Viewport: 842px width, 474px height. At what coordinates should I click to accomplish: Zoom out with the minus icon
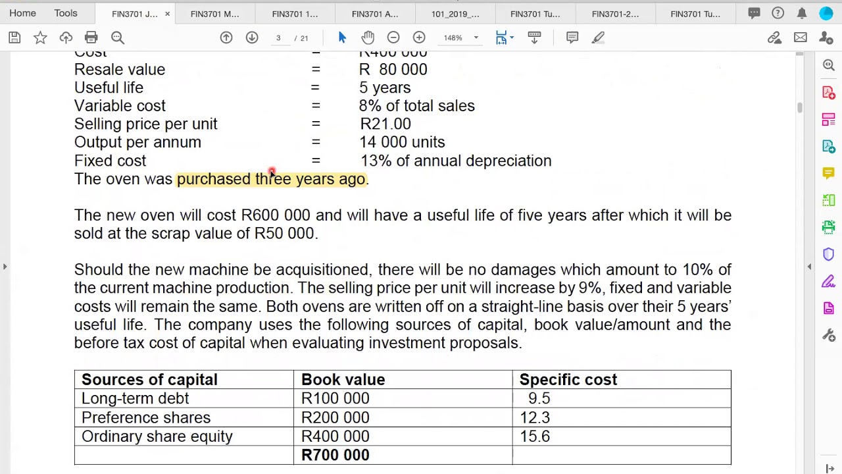pyautogui.click(x=393, y=38)
